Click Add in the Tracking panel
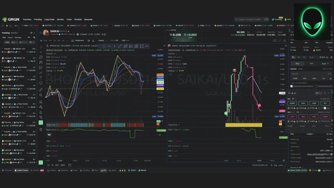The width and height of the screenshot is (334, 188). coord(4,37)
